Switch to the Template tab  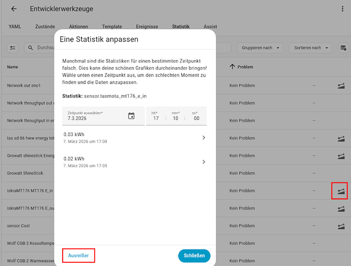tap(112, 26)
